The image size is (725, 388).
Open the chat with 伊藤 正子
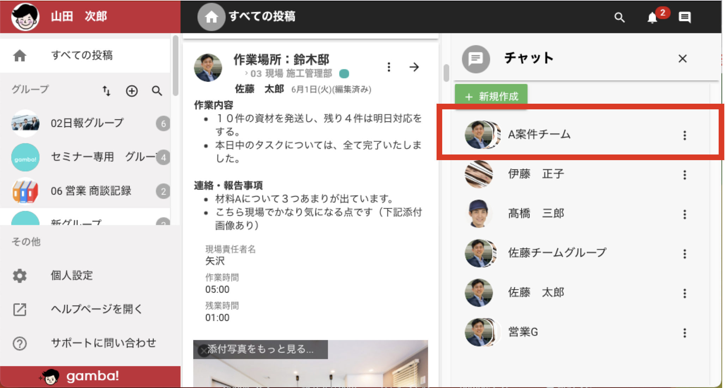click(578, 174)
